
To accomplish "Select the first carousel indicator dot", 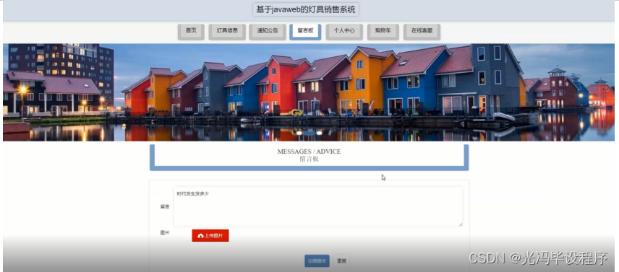I will tap(299, 133).
